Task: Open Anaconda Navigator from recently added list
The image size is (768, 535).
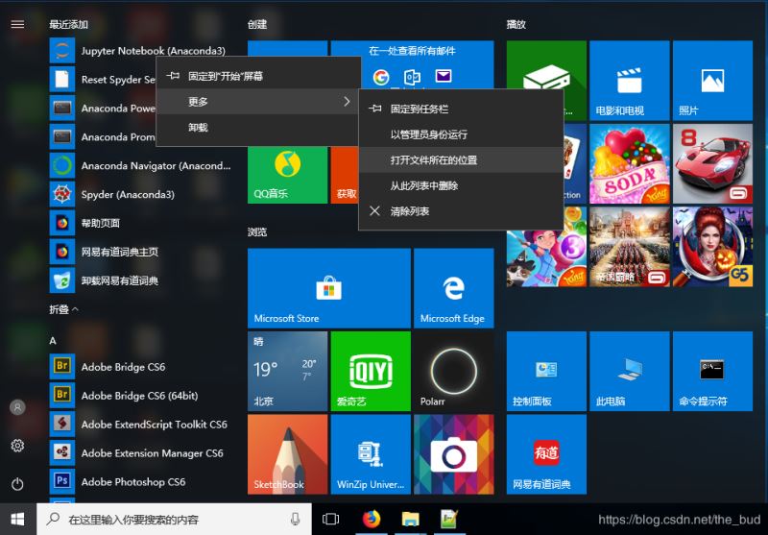Action: click(x=141, y=165)
